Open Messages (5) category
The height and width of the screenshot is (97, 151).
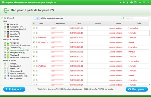click(x=14, y=43)
